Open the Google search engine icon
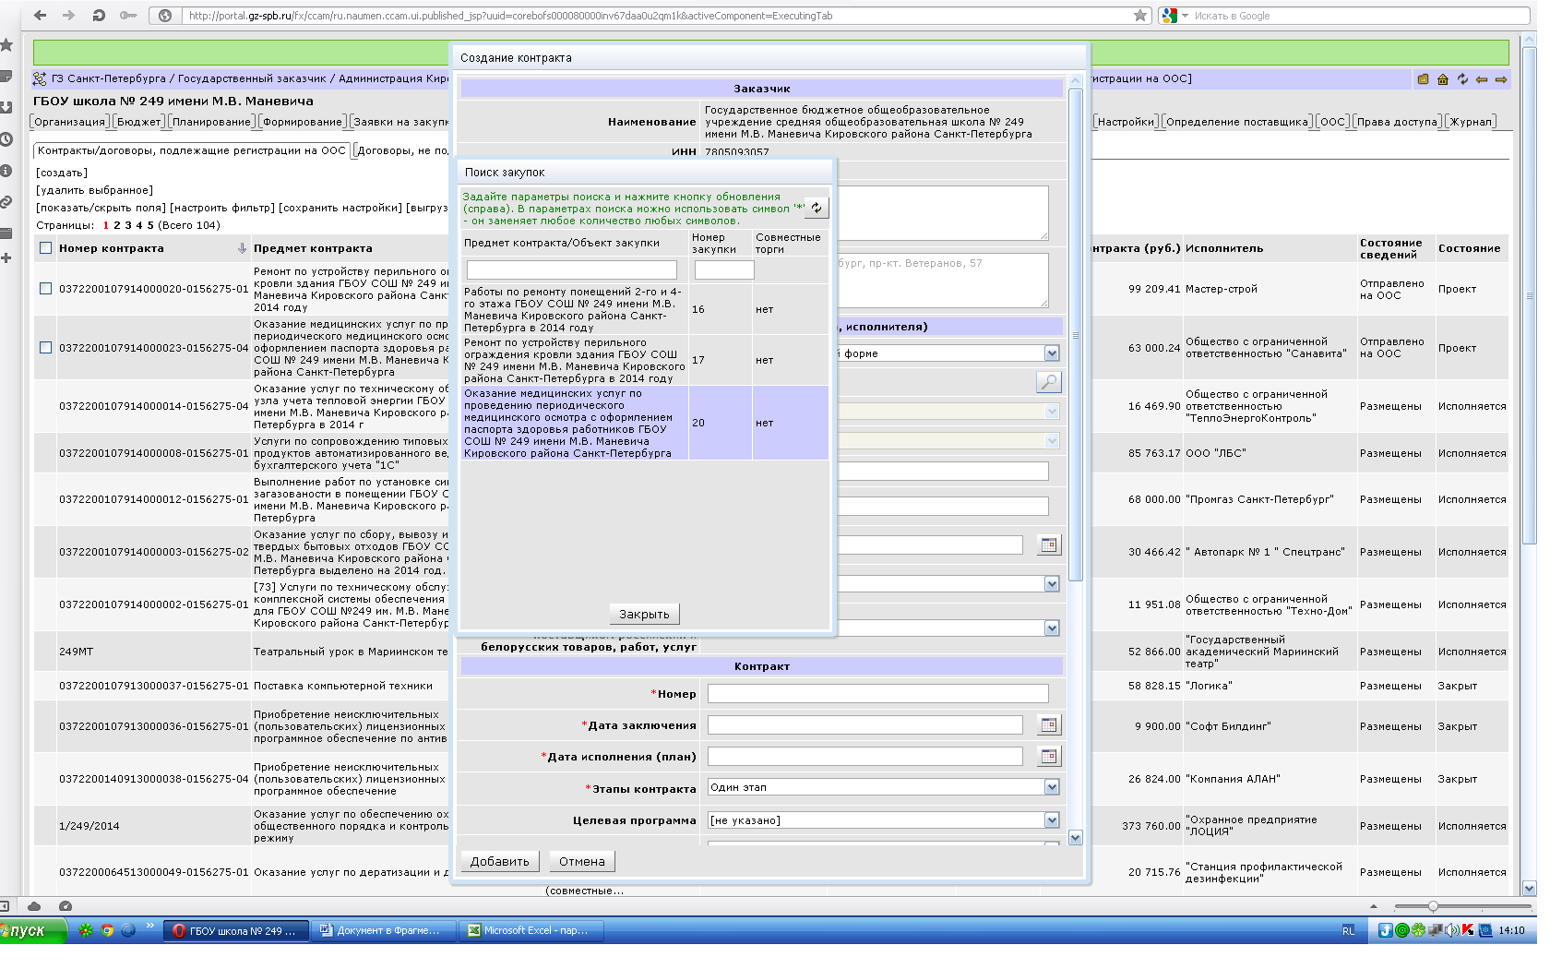The width and height of the screenshot is (1550, 969). coord(1169,15)
